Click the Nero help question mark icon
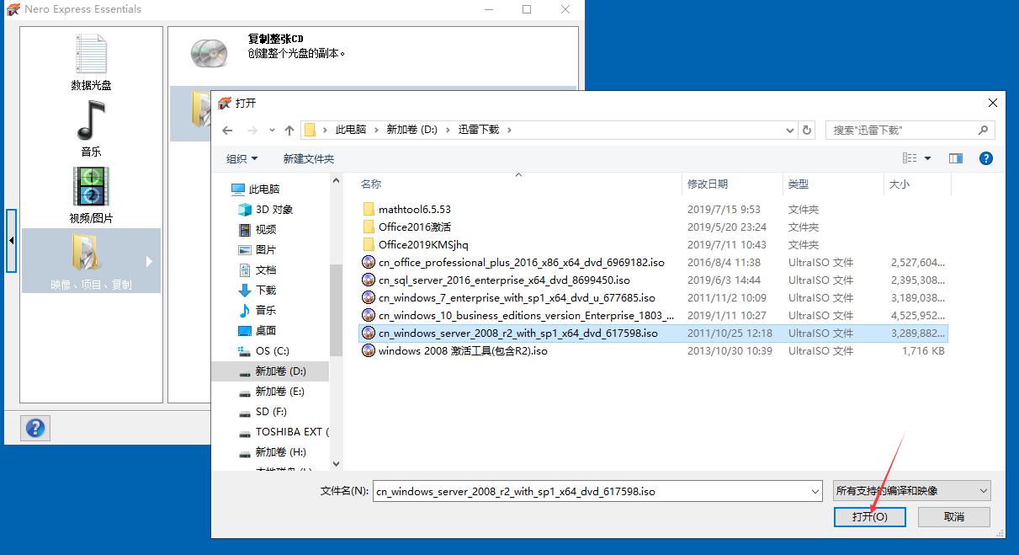The width and height of the screenshot is (1019, 555). (x=34, y=428)
